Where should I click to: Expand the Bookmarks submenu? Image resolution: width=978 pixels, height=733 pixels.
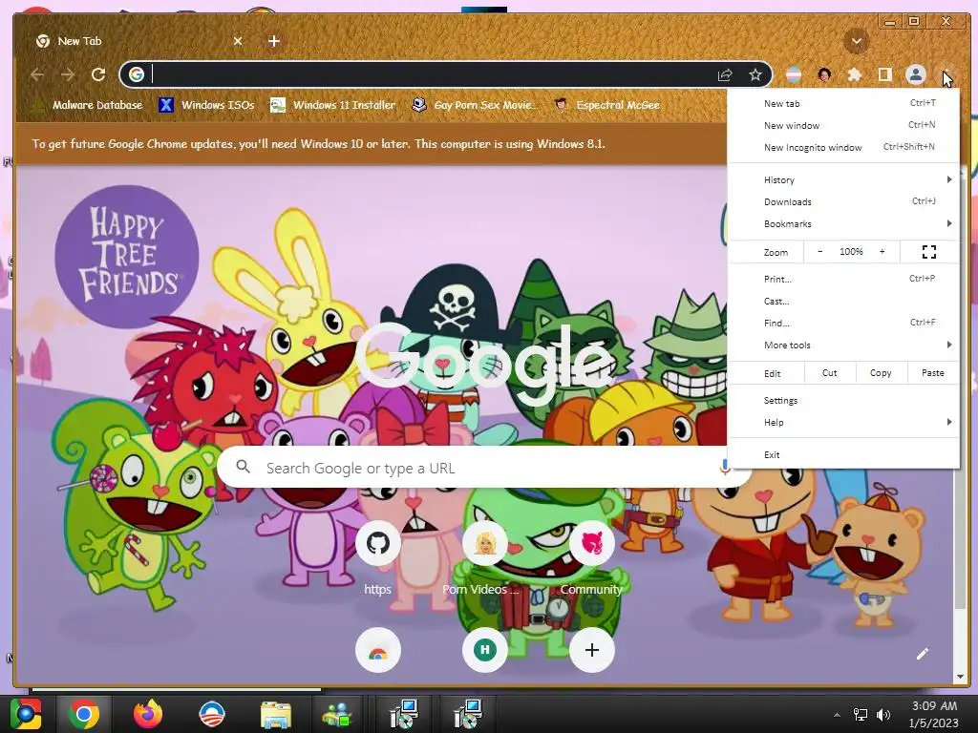843,223
